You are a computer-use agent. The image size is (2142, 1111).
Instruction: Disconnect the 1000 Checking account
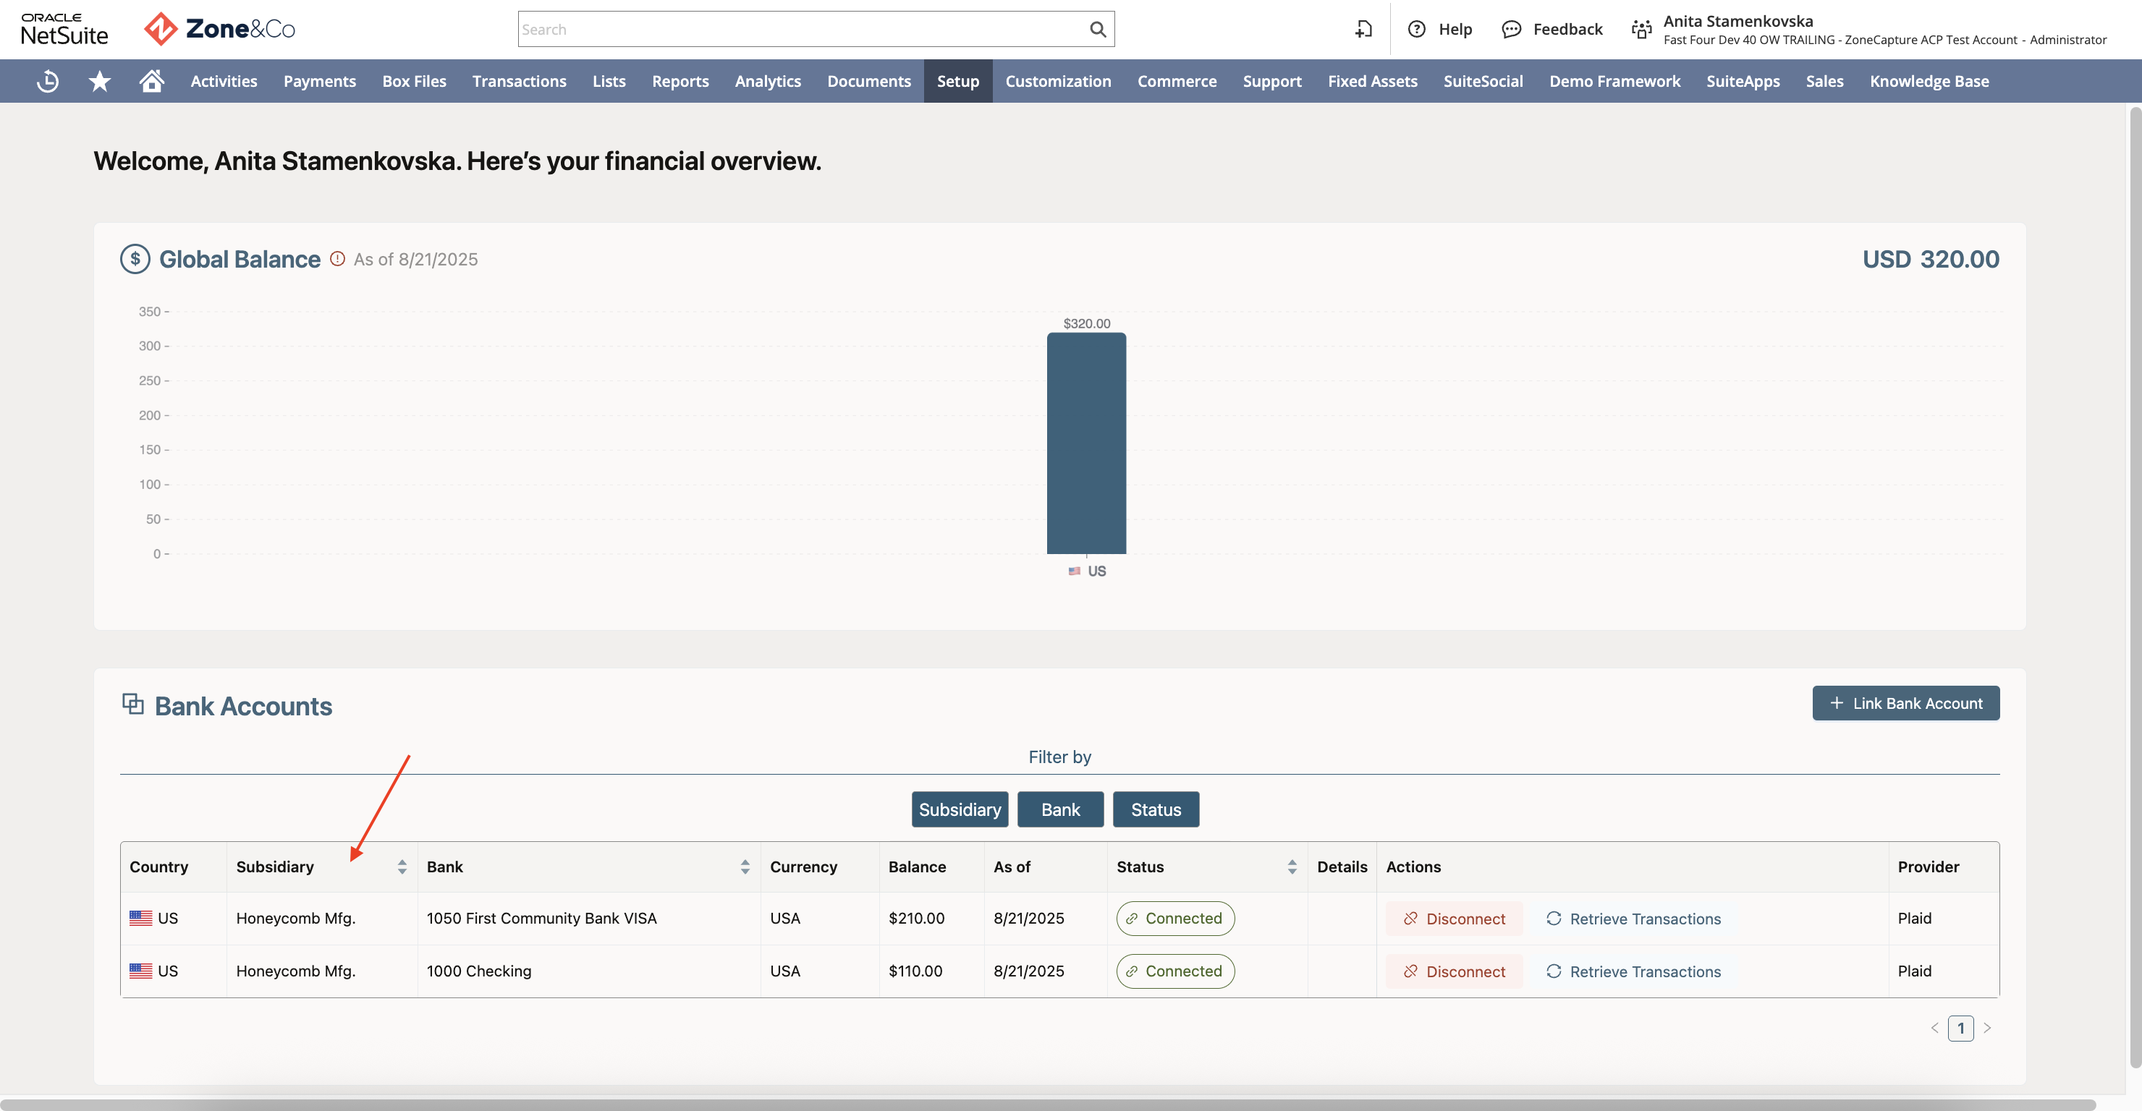click(x=1455, y=971)
